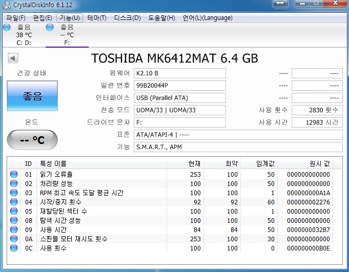Click the status orb for ID 03

[x=14, y=193]
